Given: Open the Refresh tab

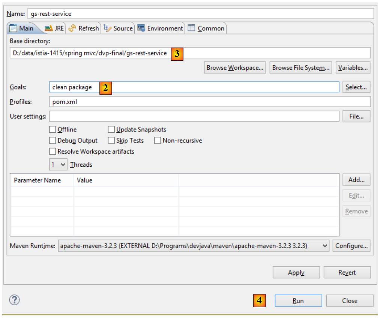Looking at the screenshot, I should coord(84,28).
